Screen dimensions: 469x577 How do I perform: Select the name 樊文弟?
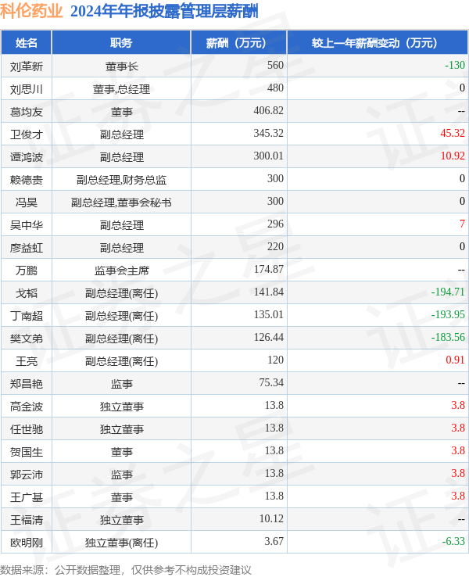[26, 339]
